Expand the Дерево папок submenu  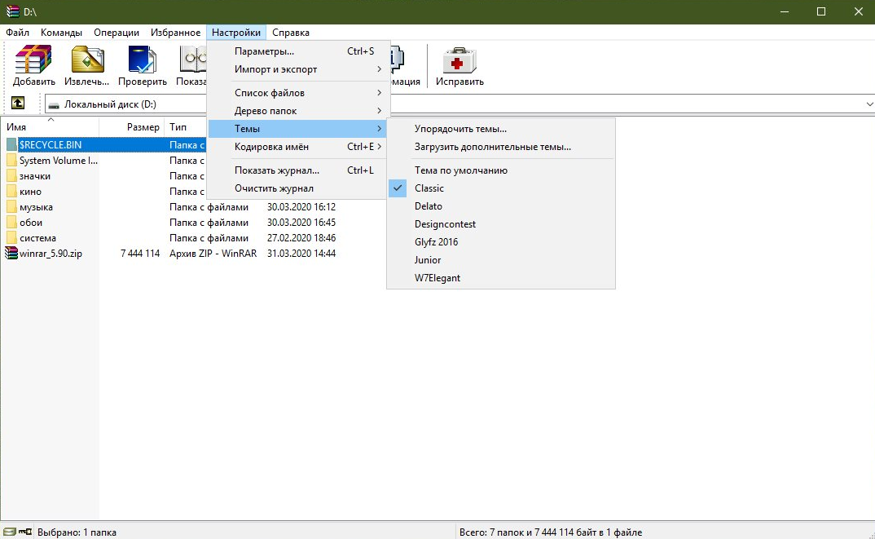pyautogui.click(x=297, y=111)
